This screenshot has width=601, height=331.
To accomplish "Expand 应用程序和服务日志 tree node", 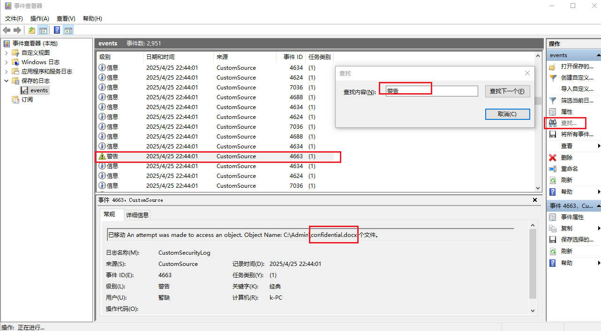I will (7, 72).
